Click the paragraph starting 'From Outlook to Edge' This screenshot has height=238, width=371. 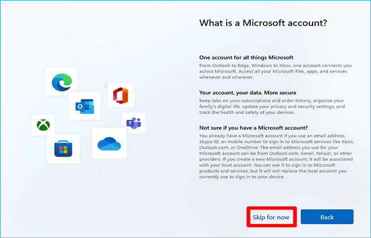276,71
